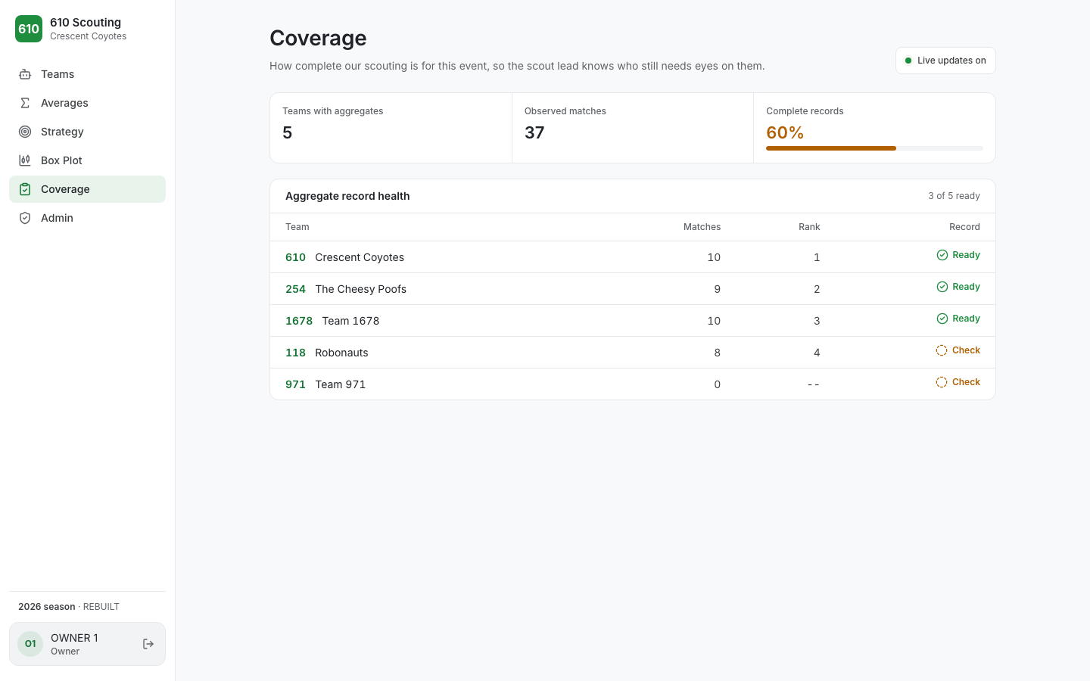1090x681 pixels.
Task: Open team 1678 link
Action: tap(299, 321)
